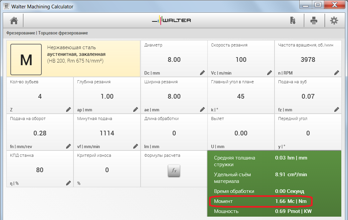Click the Формулы расчета label
Screen dimensions: 348x220
(x=162, y=155)
